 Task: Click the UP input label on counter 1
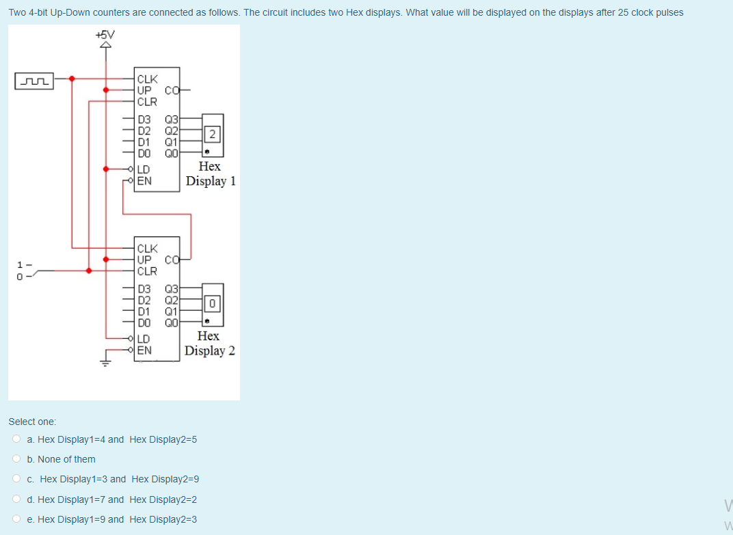(144, 88)
